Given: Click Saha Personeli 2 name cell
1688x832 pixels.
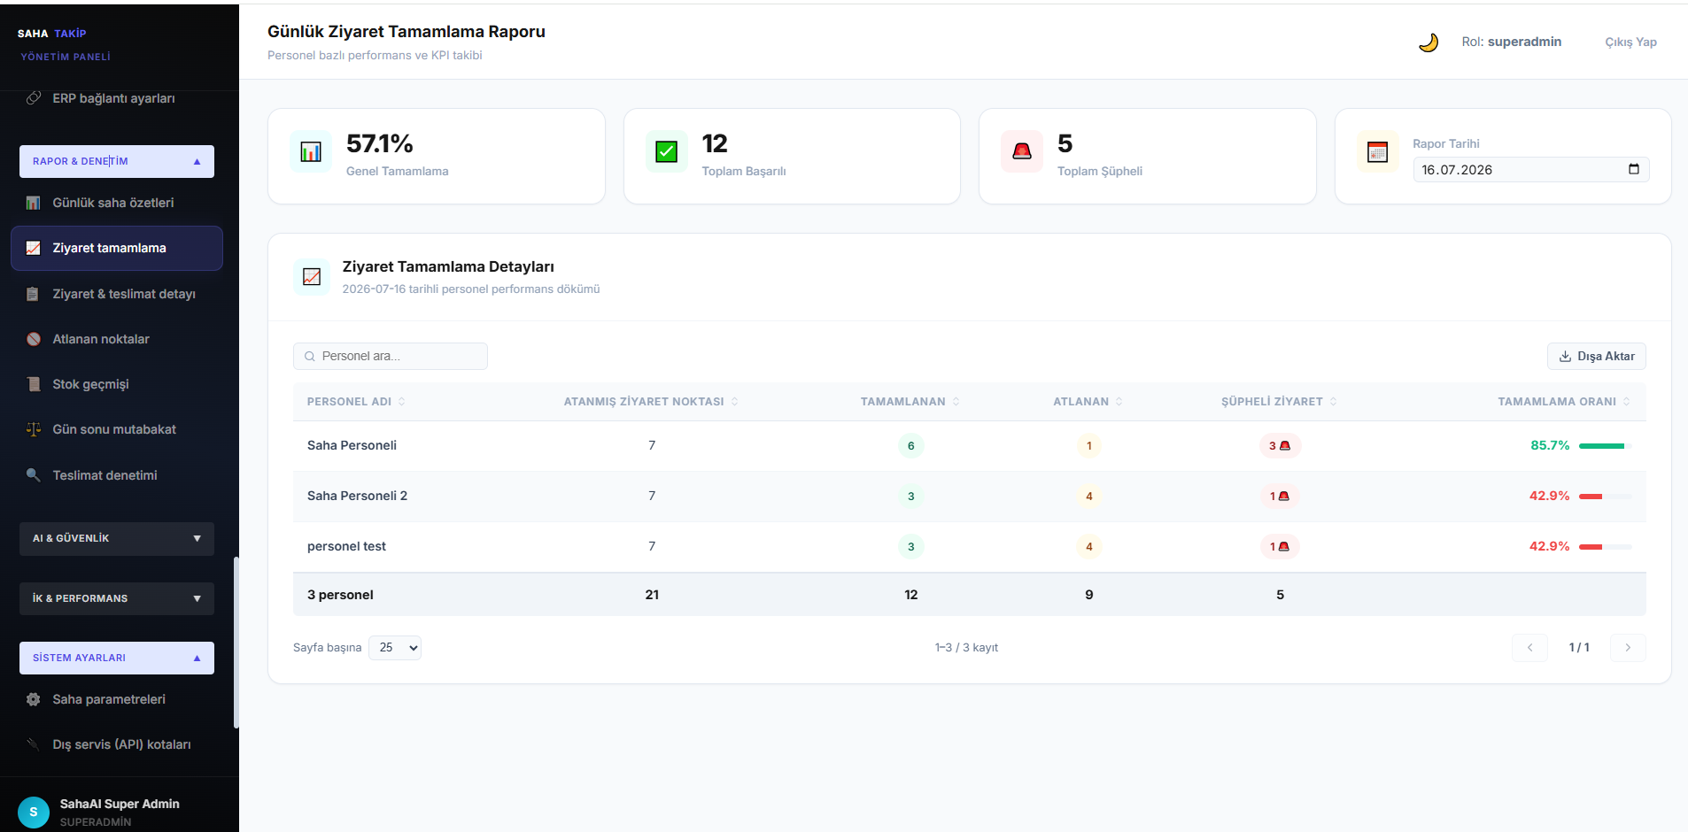Looking at the screenshot, I should [357, 496].
